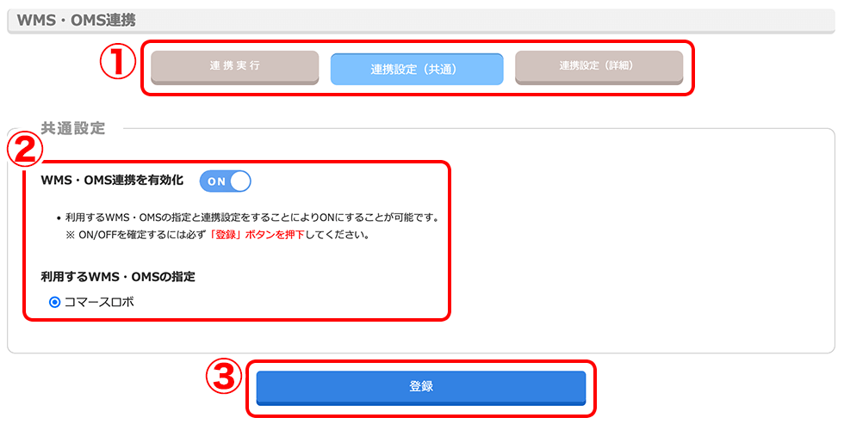Click the white knob of the ON switch
This screenshot has height=430, width=844.
[240, 181]
